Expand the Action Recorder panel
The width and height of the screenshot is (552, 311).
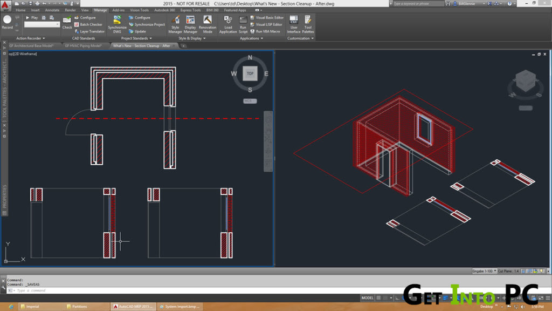(x=30, y=38)
